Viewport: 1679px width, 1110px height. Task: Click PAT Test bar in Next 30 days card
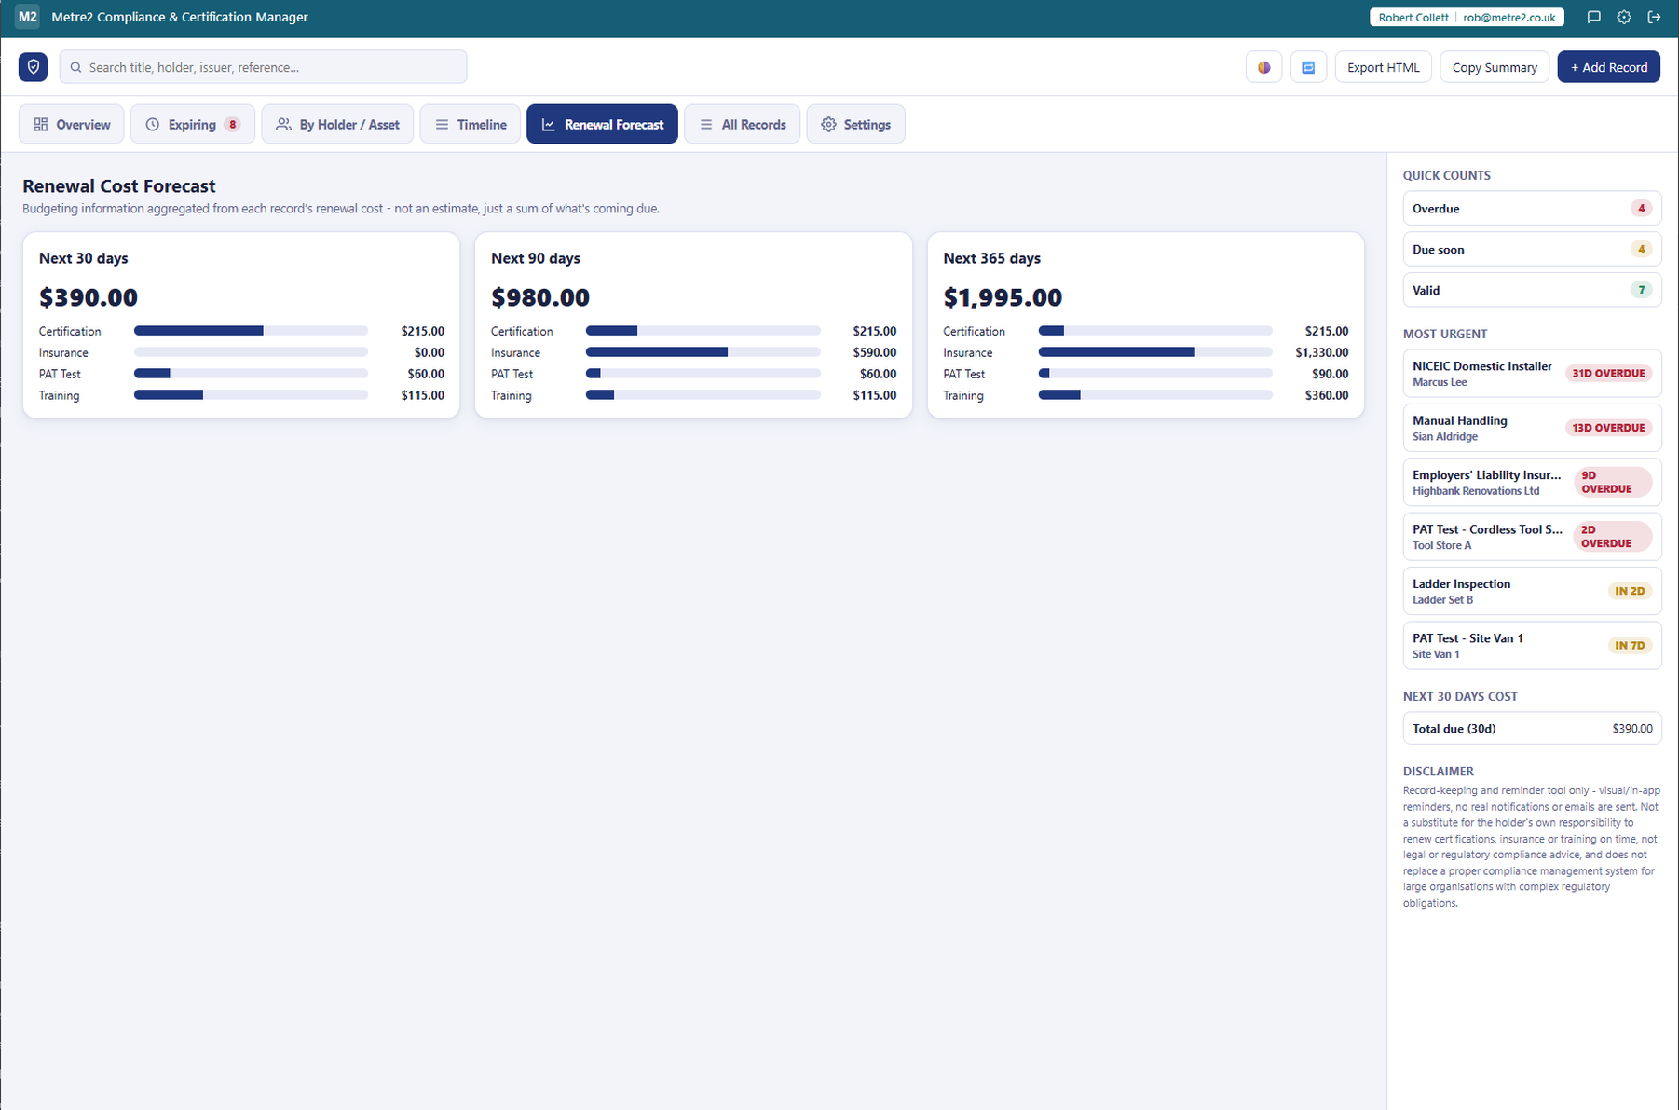point(251,374)
